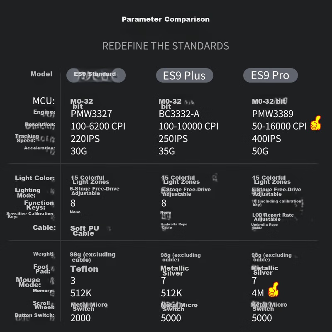Select the ES9 Standard model pill

pos(96,75)
